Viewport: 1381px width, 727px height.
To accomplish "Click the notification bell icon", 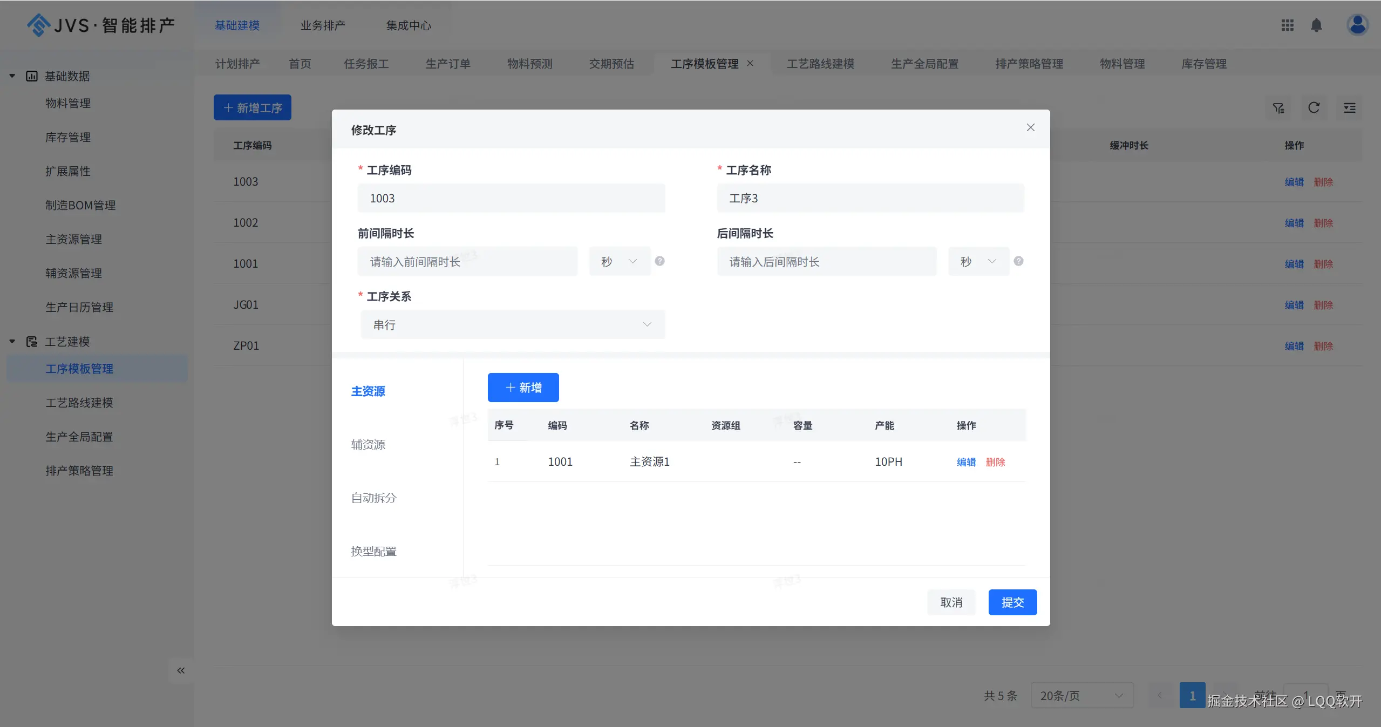I will pos(1316,25).
